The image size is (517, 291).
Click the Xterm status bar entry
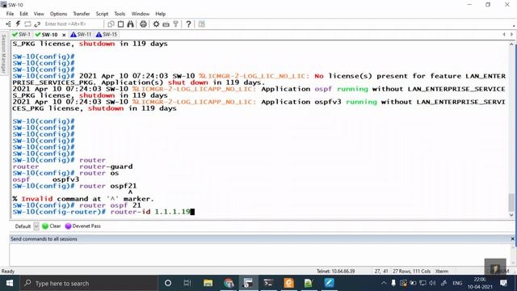442,272
